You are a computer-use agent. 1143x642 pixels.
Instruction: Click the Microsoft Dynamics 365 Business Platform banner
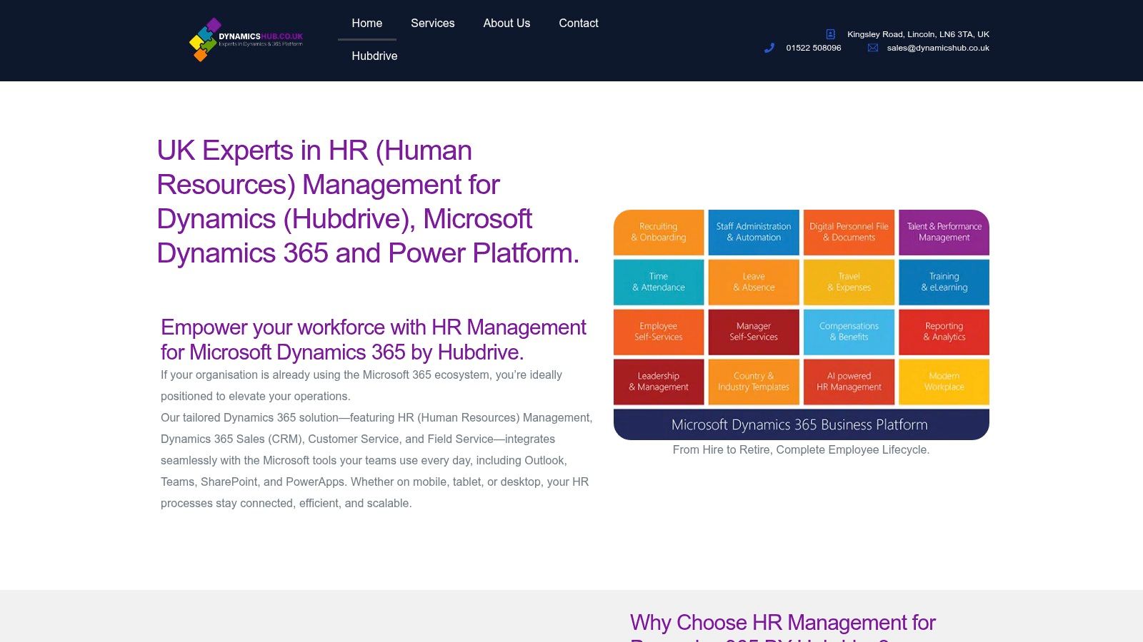click(x=801, y=424)
